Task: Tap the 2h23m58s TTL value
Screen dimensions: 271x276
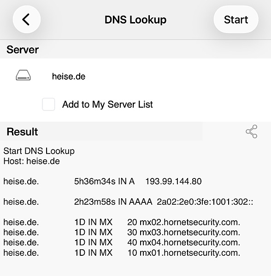Action: pyautogui.click(x=94, y=202)
